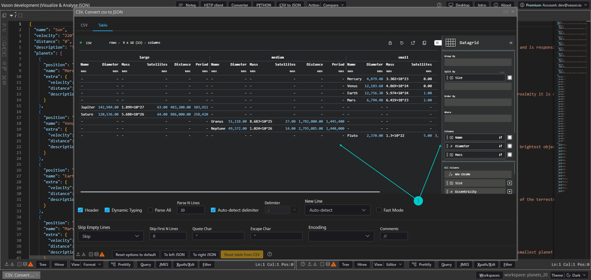Viewport: 591px width, 280px height.
Task: Click the reset/undo icon above the table
Action: [x=402, y=43]
